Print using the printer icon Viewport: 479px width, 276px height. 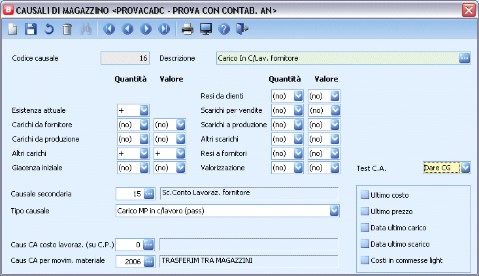click(x=188, y=29)
